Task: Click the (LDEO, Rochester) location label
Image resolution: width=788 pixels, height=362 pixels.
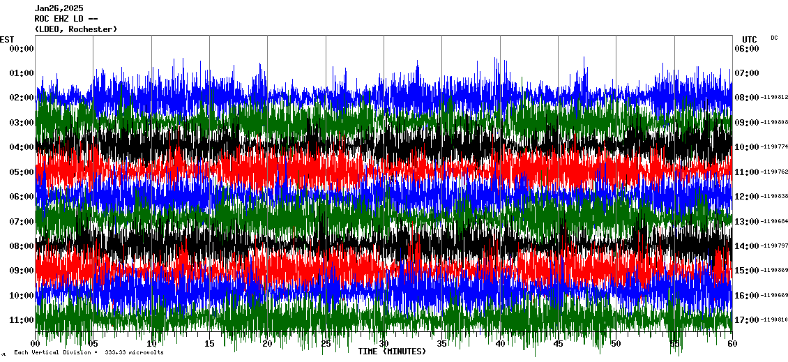Action: pos(75,29)
